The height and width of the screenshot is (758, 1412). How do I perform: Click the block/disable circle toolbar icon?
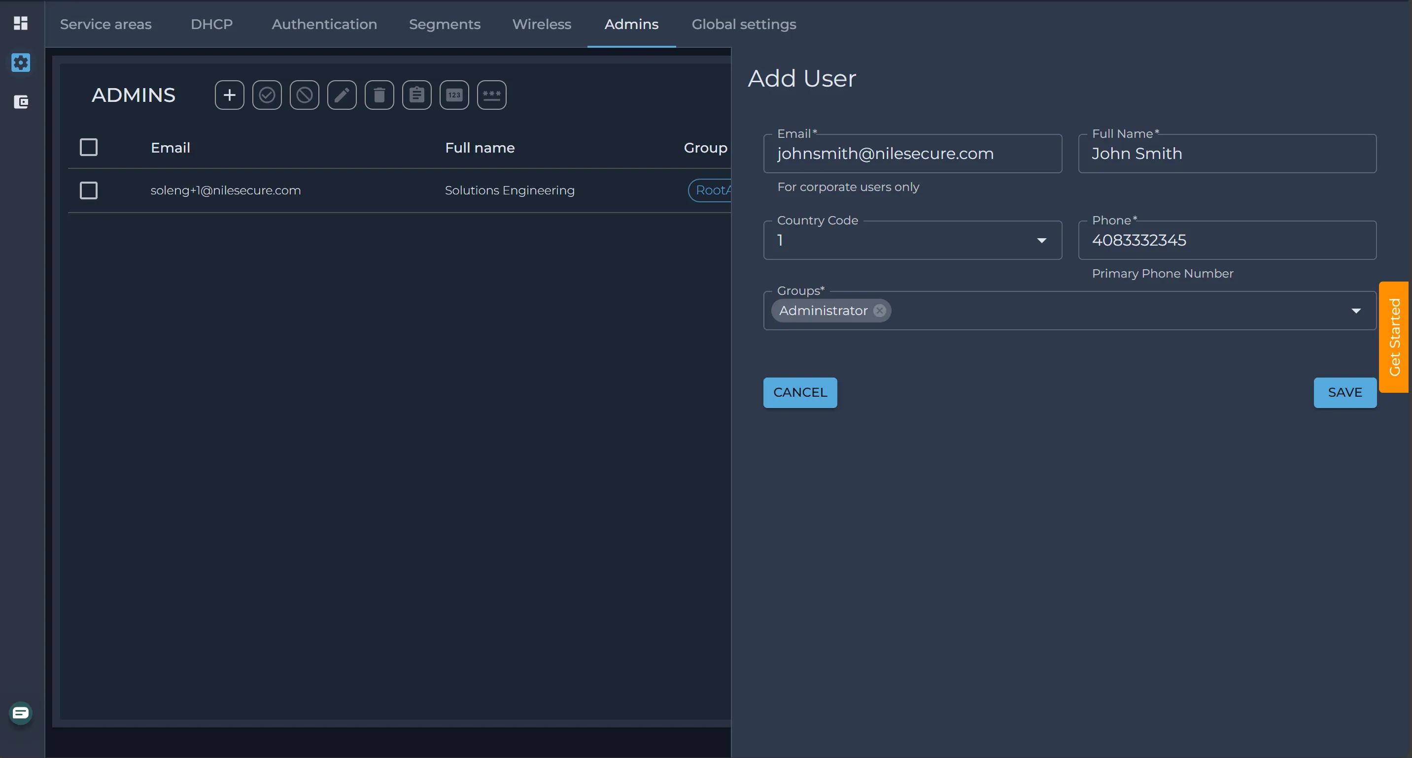point(305,95)
